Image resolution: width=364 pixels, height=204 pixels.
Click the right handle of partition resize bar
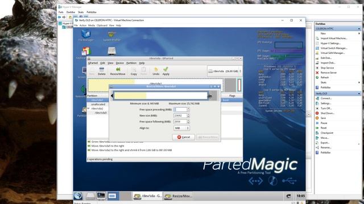coord(209,96)
